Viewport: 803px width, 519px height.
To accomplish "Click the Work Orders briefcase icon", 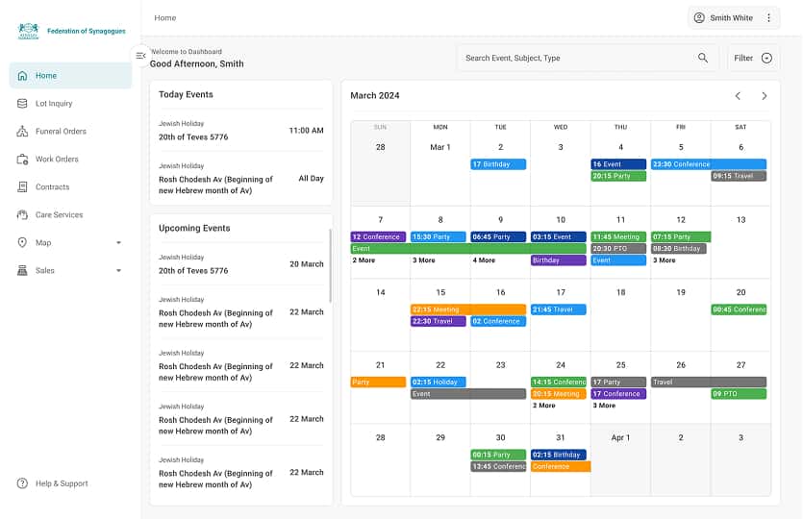I will 22,160.
